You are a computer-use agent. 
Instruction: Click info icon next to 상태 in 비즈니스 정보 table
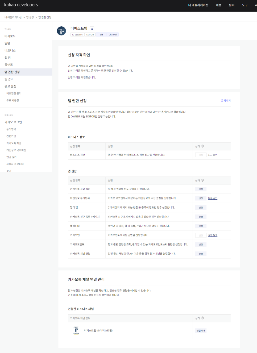click(x=202, y=146)
